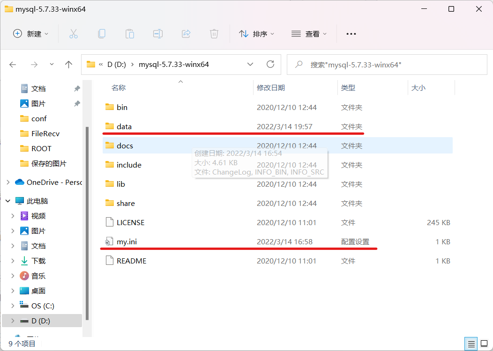Click D (D:) in the address breadcrumb

click(x=117, y=65)
